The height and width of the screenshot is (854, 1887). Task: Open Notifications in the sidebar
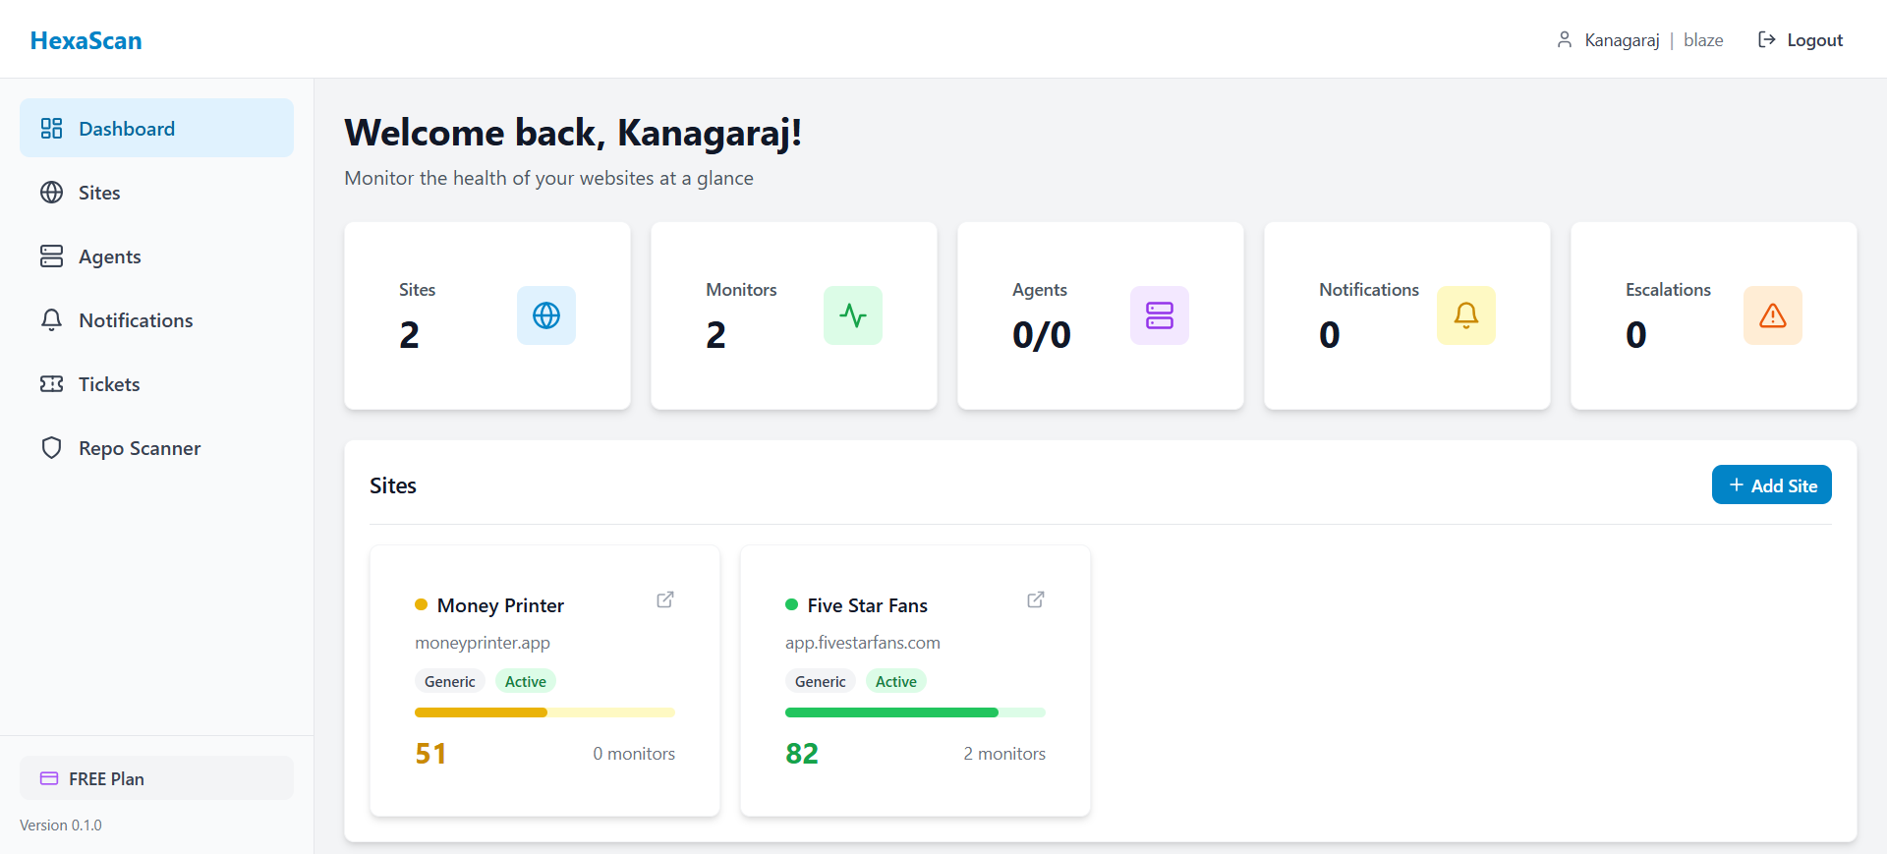click(136, 320)
